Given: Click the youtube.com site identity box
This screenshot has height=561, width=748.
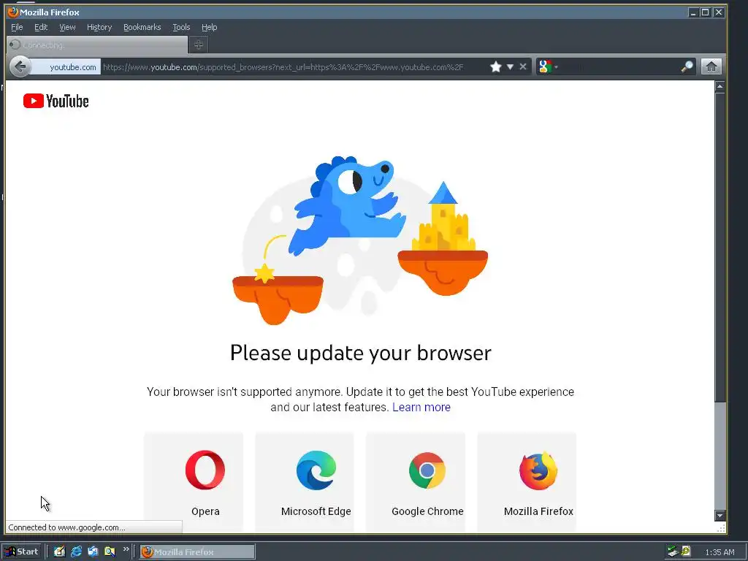Looking at the screenshot, I should pyautogui.click(x=66, y=66).
